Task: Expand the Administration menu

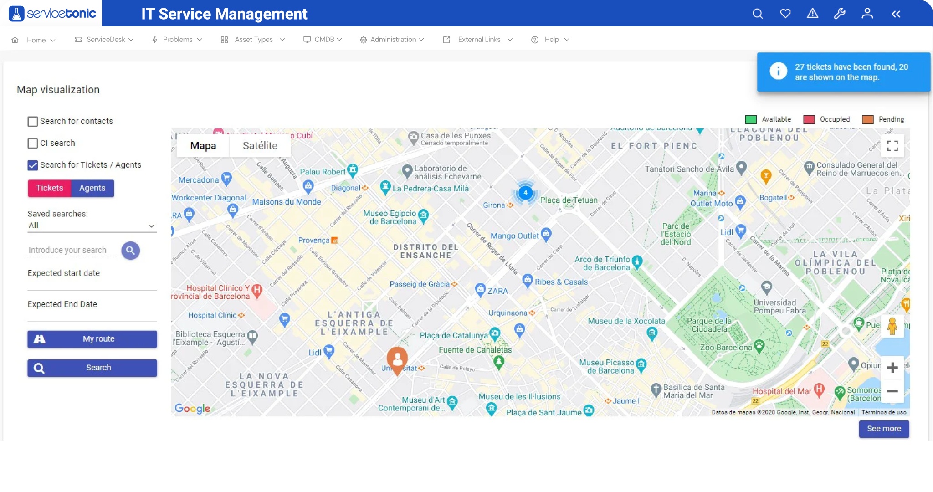Action: [x=392, y=40]
